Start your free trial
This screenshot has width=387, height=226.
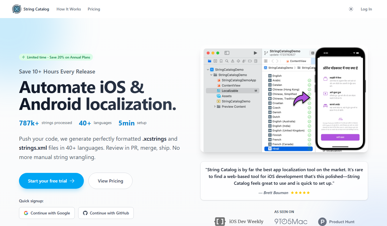(x=51, y=181)
